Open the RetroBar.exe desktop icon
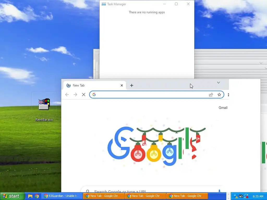The height and width of the screenshot is (200, 267). tap(44, 104)
